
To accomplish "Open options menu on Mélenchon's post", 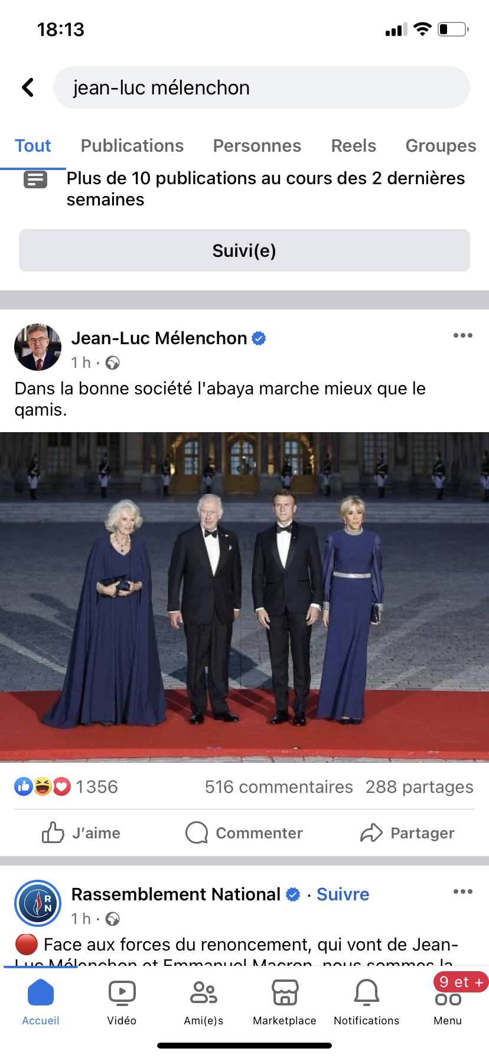I will (x=463, y=335).
